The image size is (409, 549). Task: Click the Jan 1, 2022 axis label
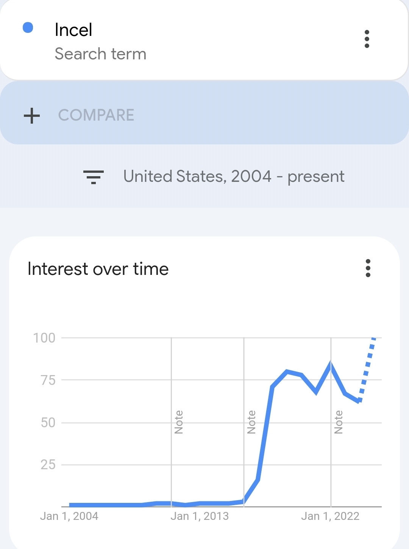(330, 516)
